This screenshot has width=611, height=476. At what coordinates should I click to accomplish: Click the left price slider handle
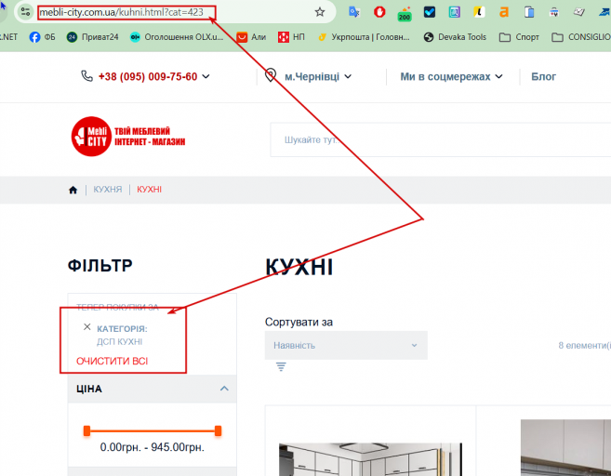coord(86,430)
